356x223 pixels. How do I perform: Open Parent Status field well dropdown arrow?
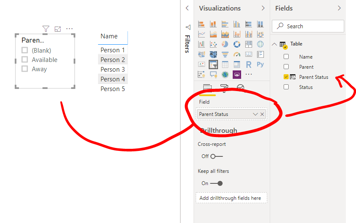pos(255,114)
